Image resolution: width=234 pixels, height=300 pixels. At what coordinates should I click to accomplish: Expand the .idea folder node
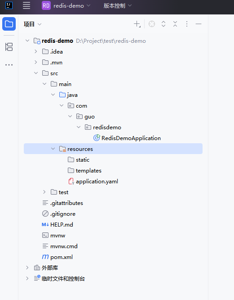[35, 51]
